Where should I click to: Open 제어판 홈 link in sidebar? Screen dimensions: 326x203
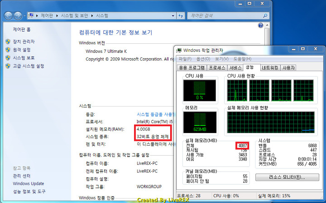(x=22, y=29)
